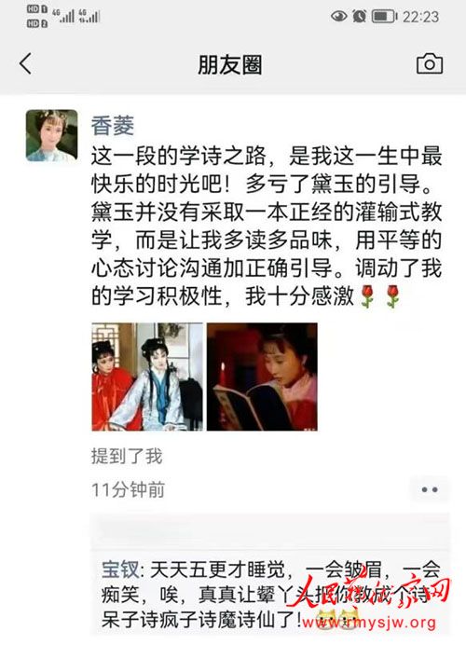The image size is (466, 645).
Task: Tap the 11分钟前 timestamp
Action: pyautogui.click(x=128, y=490)
